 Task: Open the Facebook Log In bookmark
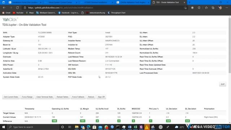pyautogui.click(x=69, y=13)
